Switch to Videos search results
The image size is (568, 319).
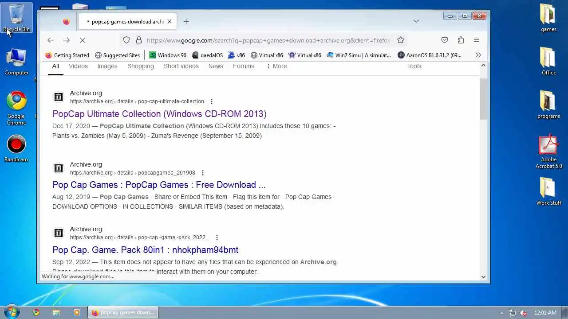[x=78, y=66]
